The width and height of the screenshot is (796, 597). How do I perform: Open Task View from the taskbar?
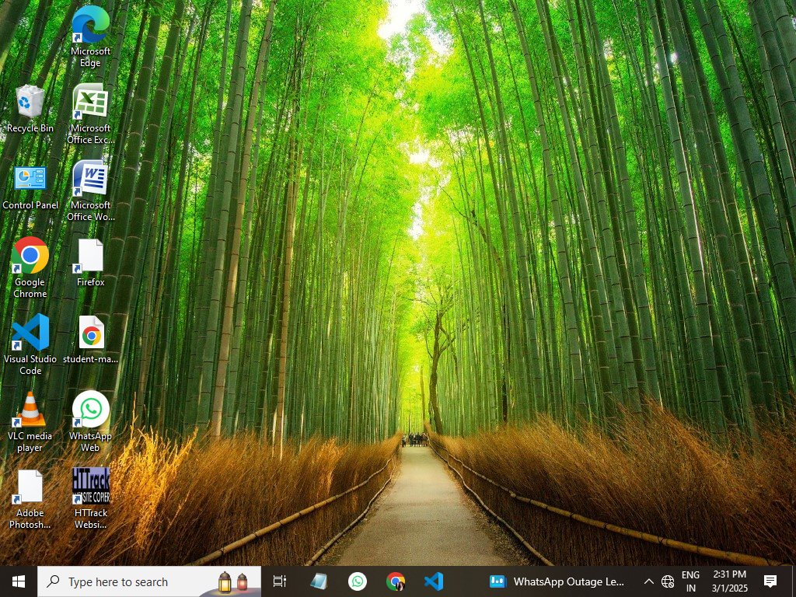tap(280, 581)
